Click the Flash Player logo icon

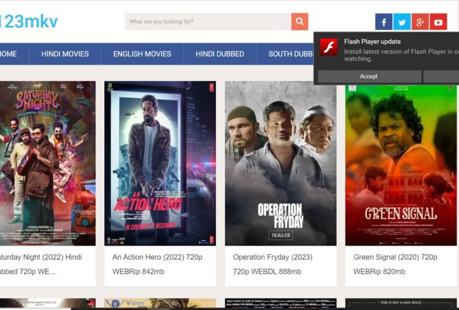[x=329, y=47]
